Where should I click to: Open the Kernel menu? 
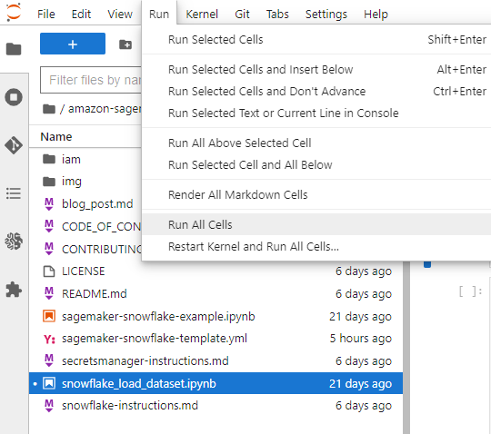[202, 14]
